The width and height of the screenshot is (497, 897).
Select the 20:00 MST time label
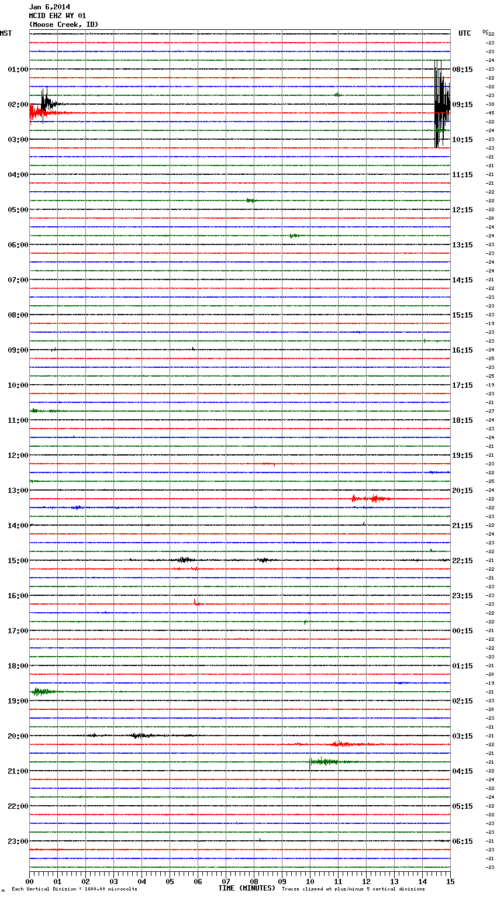pos(18,736)
